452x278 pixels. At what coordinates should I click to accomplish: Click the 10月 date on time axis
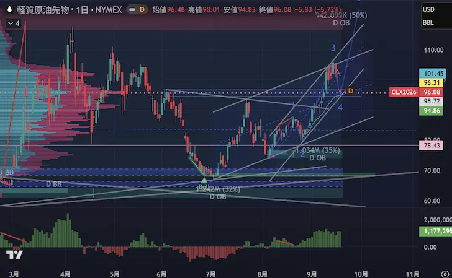(x=361, y=274)
